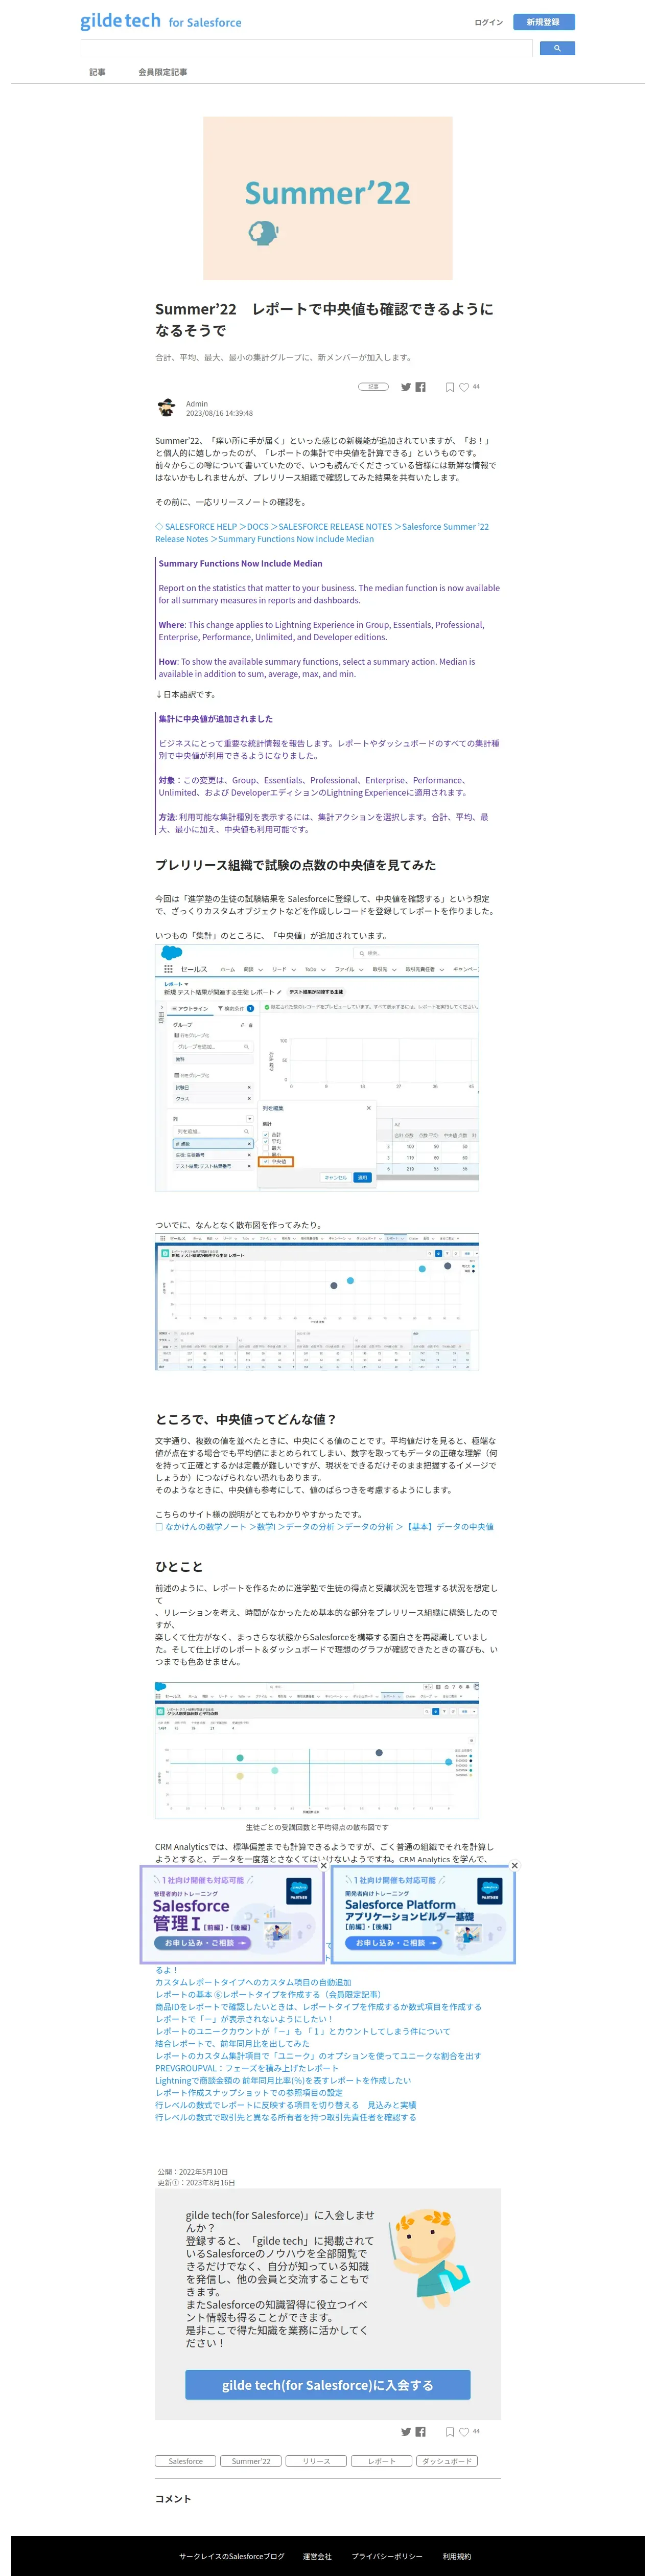Open link レポートで「−」が表示されないようにしたい
The image size is (656, 2576).
[244, 2019]
